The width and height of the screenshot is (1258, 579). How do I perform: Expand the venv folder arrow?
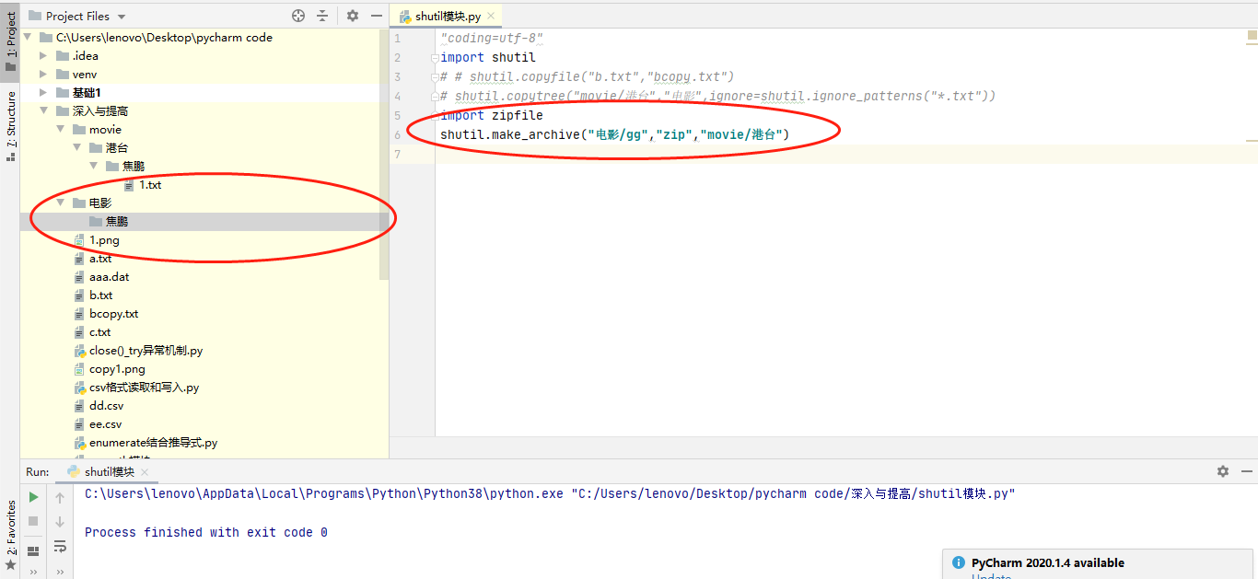(x=44, y=75)
